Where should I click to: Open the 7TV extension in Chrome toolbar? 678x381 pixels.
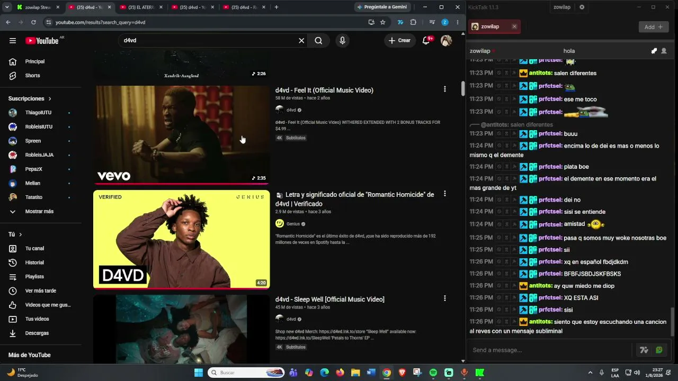(x=400, y=22)
